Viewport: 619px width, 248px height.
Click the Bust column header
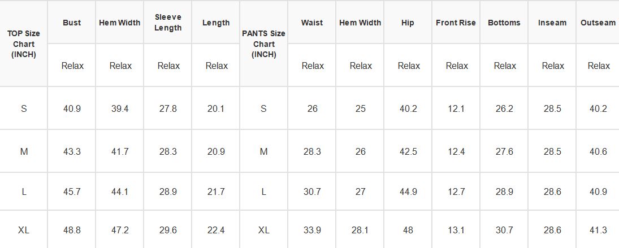click(x=71, y=23)
